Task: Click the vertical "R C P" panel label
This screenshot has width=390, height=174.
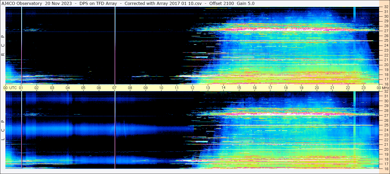Action: tap(3, 46)
